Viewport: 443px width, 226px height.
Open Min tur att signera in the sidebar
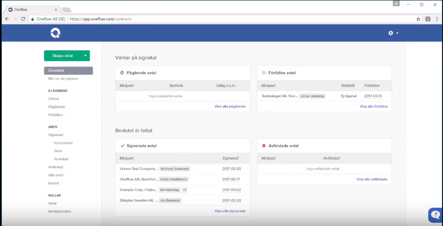63,79
